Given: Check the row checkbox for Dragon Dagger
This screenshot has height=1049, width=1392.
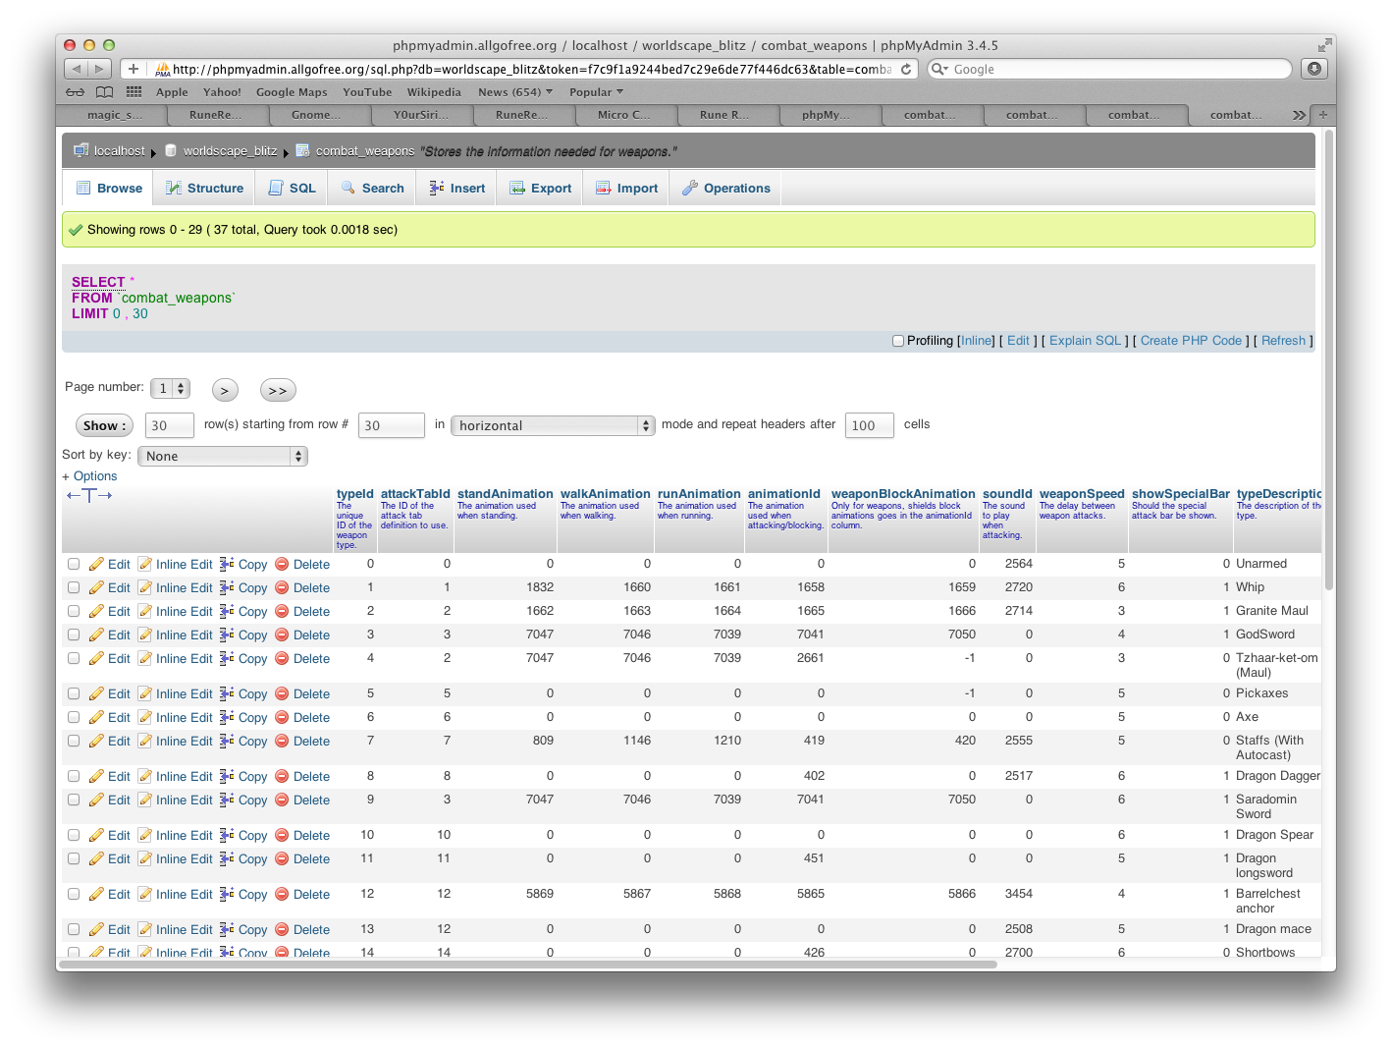Looking at the screenshot, I should tap(74, 776).
